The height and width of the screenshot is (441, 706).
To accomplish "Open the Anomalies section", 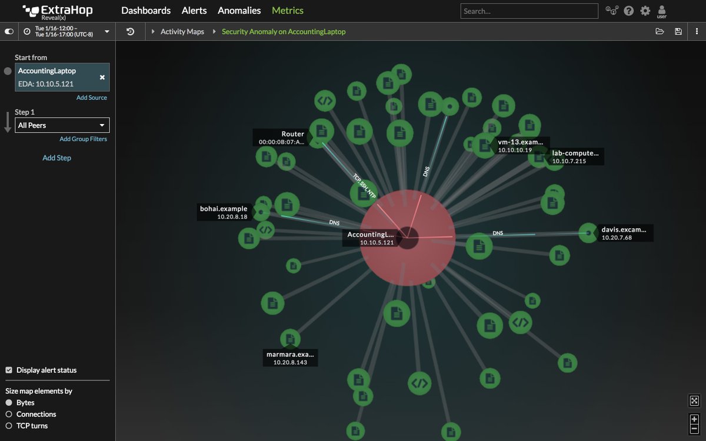I will coord(239,11).
